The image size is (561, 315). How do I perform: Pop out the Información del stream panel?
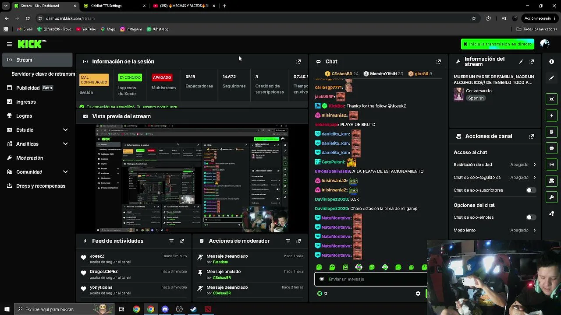[532, 62]
